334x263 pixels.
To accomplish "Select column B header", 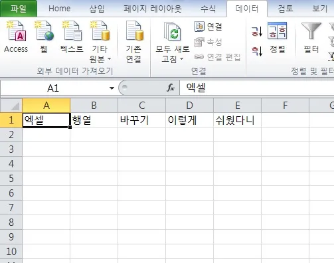I will (94, 106).
